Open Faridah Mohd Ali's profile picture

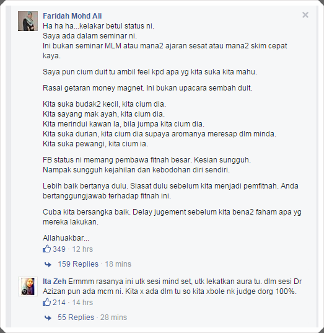pyautogui.click(x=28, y=21)
